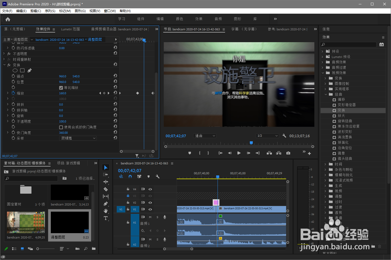The image size is (391, 260).
Task: Toggle V4 track visibility eye
Action: (150, 189)
